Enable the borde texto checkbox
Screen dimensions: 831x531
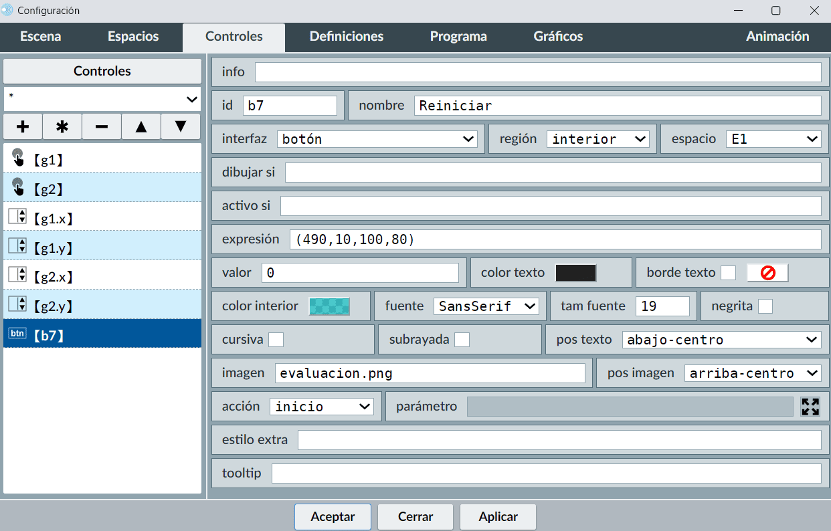[728, 273]
